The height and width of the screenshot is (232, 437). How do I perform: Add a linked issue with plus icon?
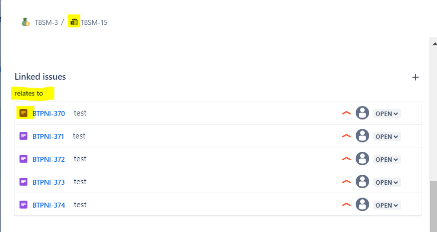pyautogui.click(x=415, y=77)
